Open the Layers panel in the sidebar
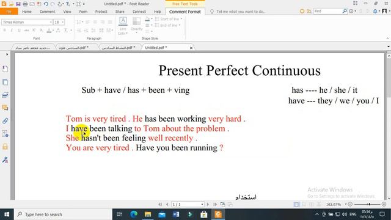The image size is (391, 220). pos(5,95)
